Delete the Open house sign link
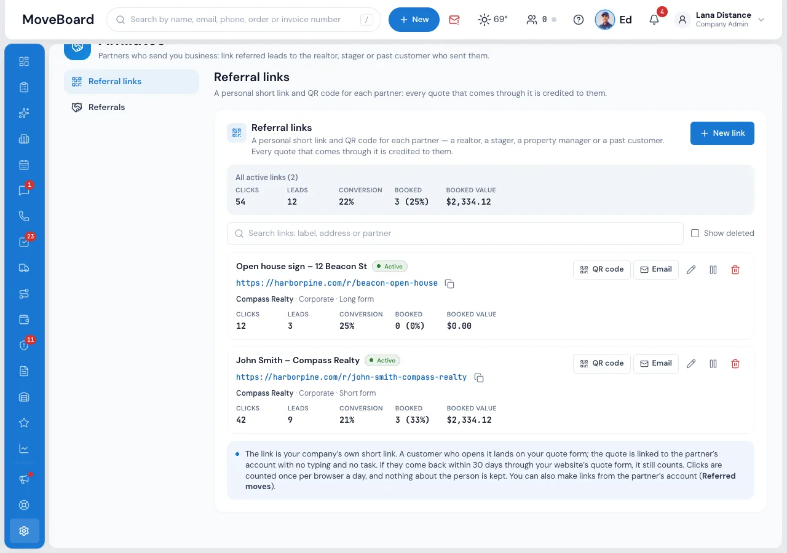The image size is (787, 553). click(735, 270)
